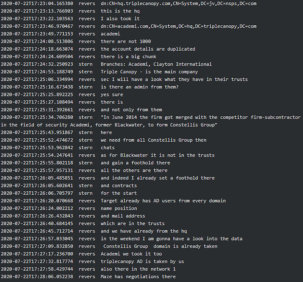The height and width of the screenshot is (282, 303).
Task: Click the timestamp 2020-07-22T17:23:22.103563
Action: coord(37,19)
